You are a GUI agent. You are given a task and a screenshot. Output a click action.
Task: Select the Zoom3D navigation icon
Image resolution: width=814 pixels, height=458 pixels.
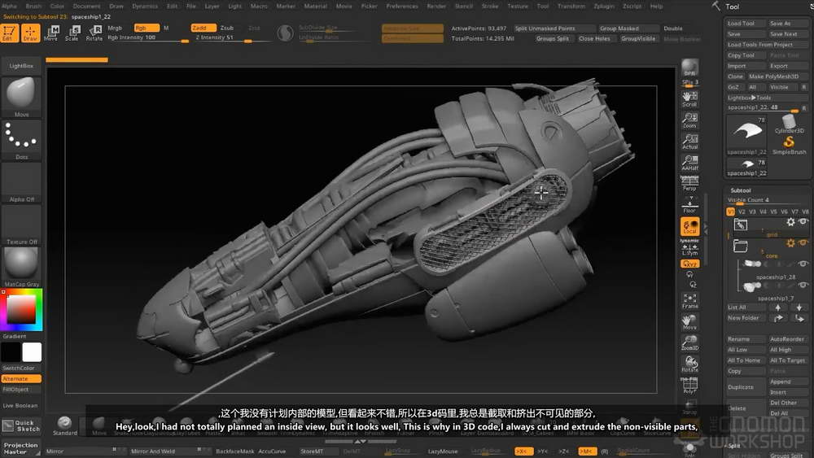pos(690,342)
